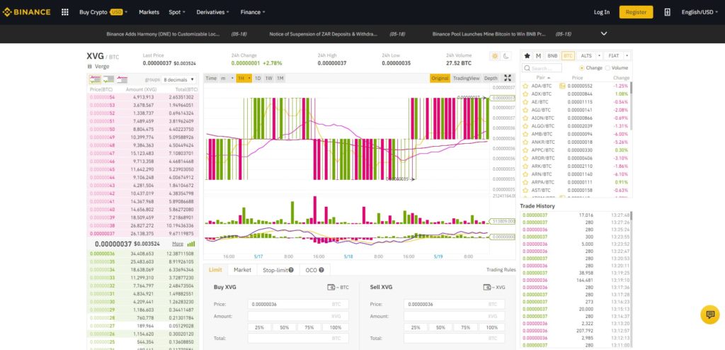This screenshot has height=350, width=725.
Task: Open the apps grid menu beside Binance logo
Action: [x=64, y=12]
